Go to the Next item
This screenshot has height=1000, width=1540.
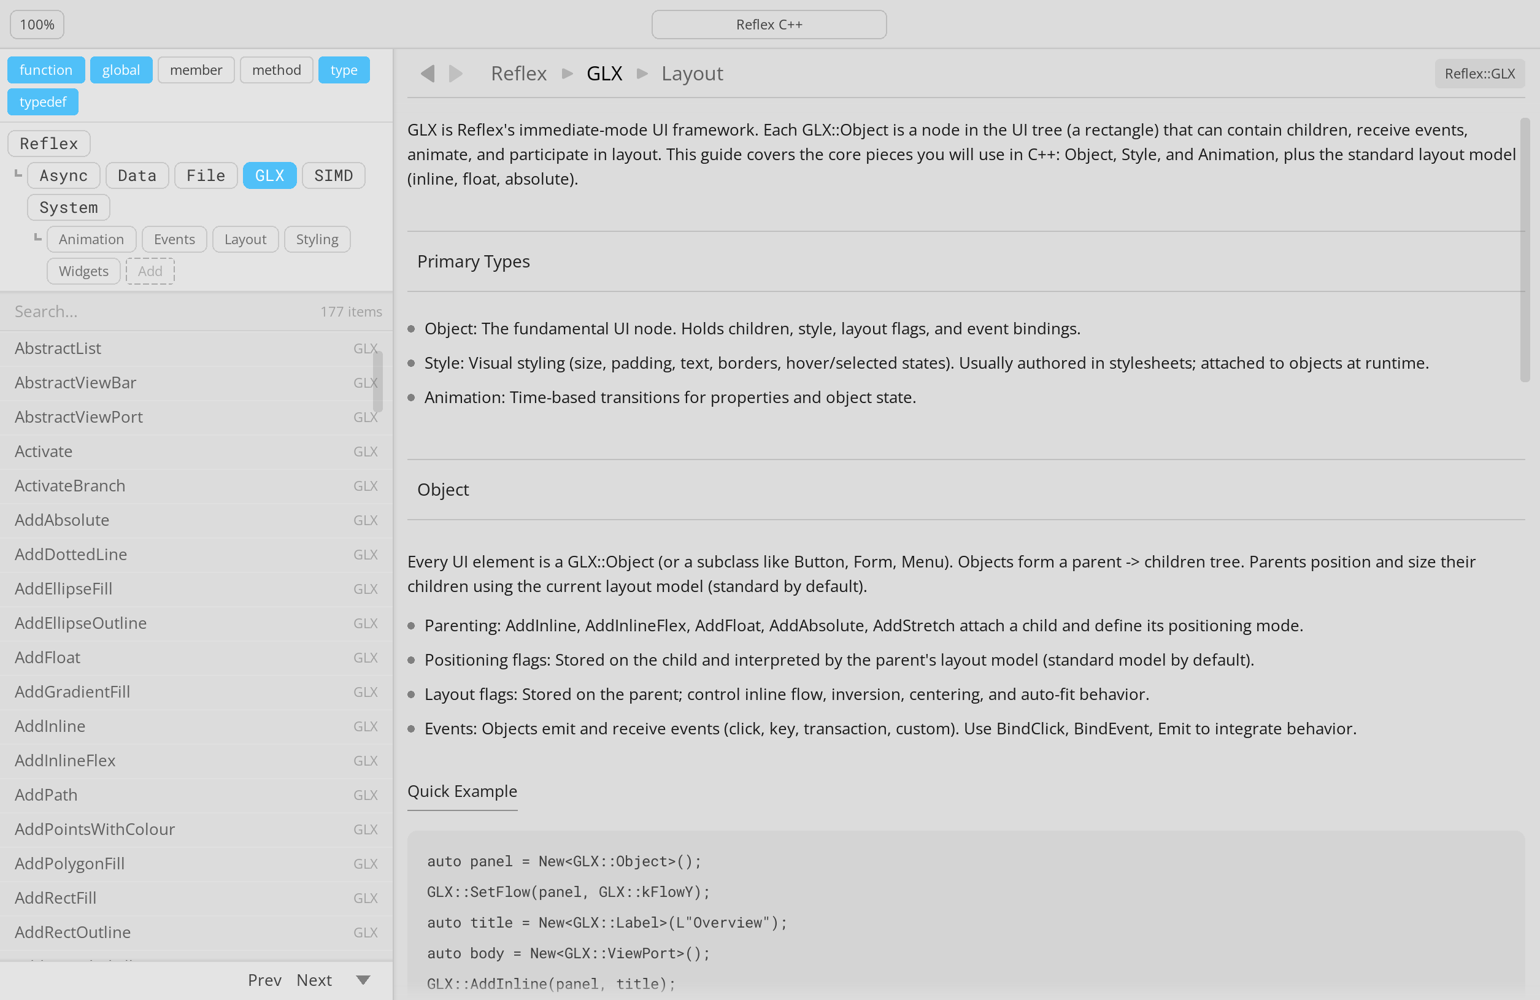[x=314, y=980]
